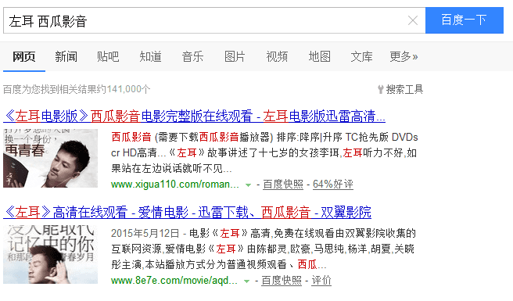Select the 文库 tab
Screen dimensions: 513x301
(x=361, y=56)
